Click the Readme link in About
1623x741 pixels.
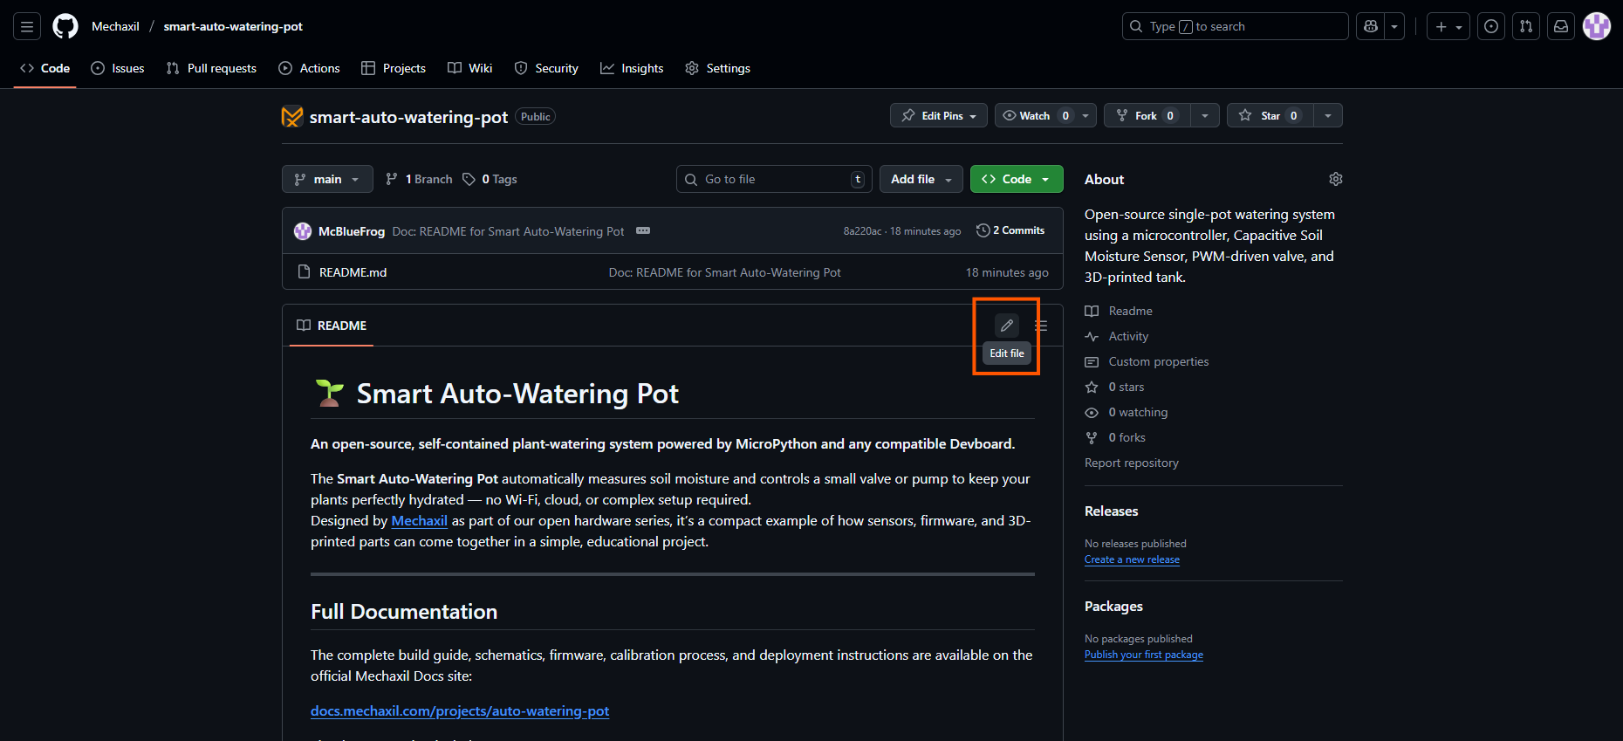pyautogui.click(x=1120, y=311)
